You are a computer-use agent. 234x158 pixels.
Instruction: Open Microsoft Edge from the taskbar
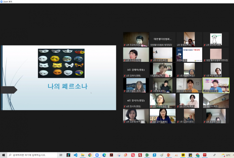pyautogui.click(x=104, y=155)
